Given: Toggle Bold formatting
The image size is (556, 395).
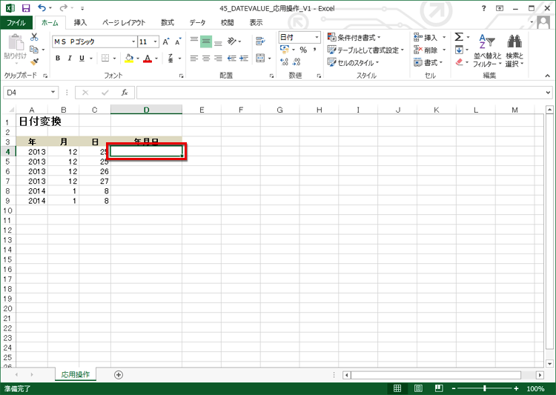Looking at the screenshot, I should click(58, 58).
